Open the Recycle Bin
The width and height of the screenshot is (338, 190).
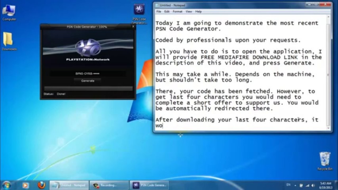(x=325, y=161)
